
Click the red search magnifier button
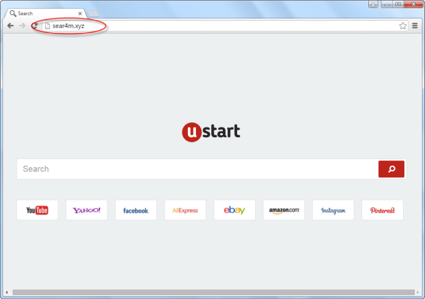391,169
